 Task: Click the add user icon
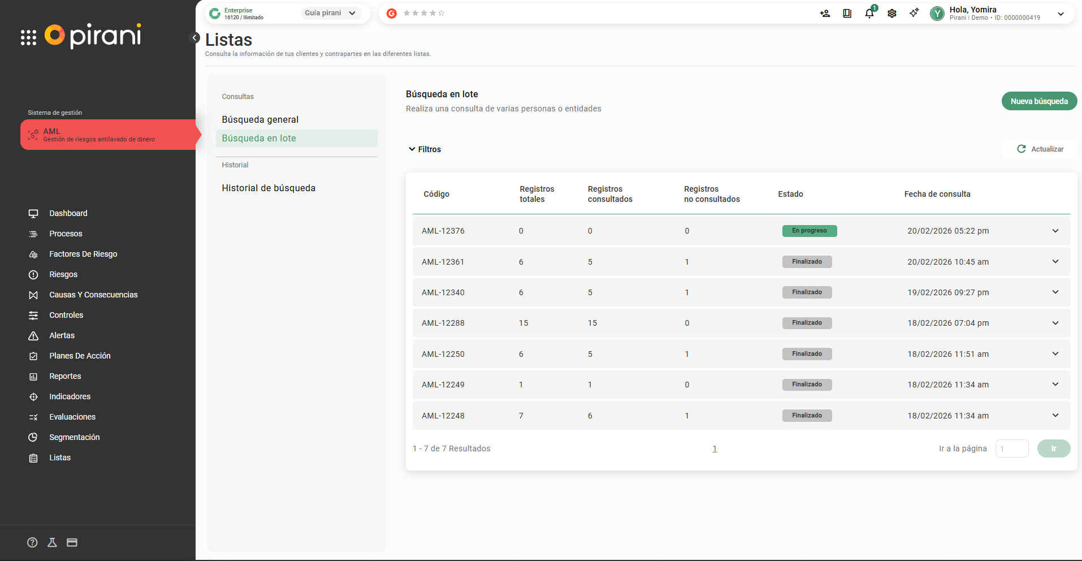click(825, 14)
